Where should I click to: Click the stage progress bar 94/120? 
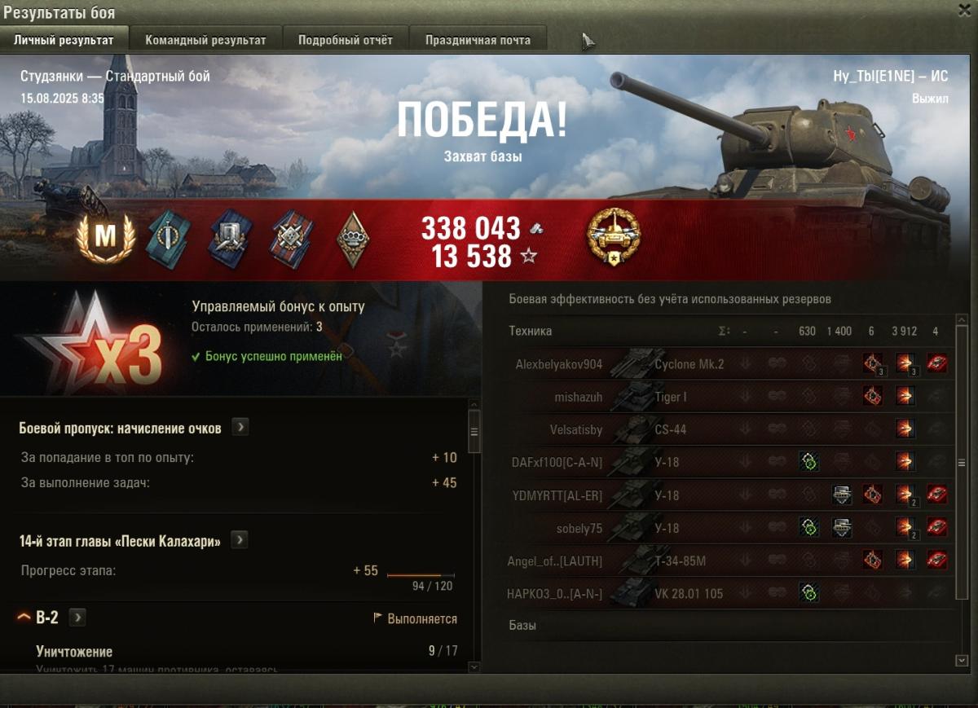point(421,575)
